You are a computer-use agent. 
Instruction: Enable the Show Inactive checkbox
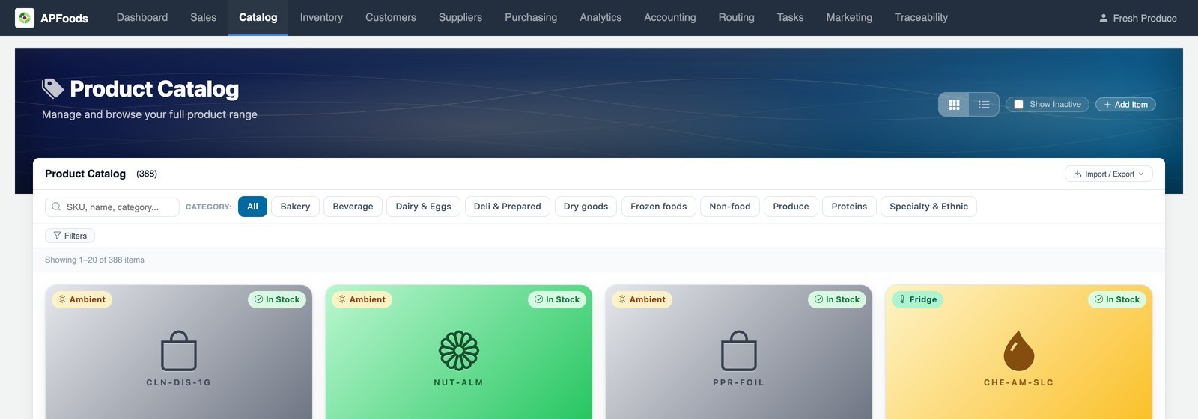tap(1018, 105)
